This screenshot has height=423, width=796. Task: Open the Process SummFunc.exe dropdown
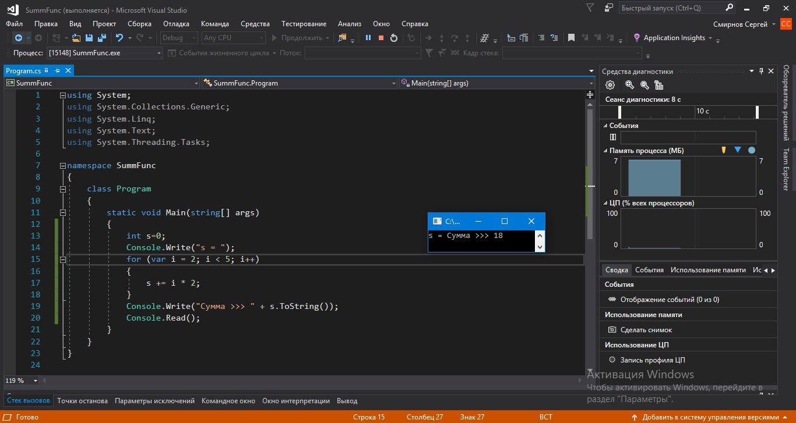(x=159, y=53)
